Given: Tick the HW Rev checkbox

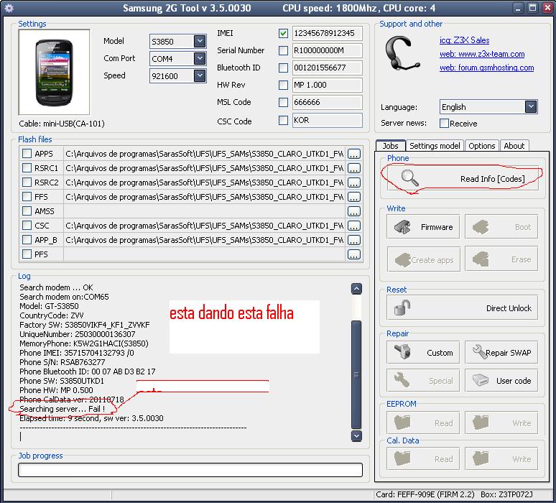Looking at the screenshot, I should click(x=283, y=85).
